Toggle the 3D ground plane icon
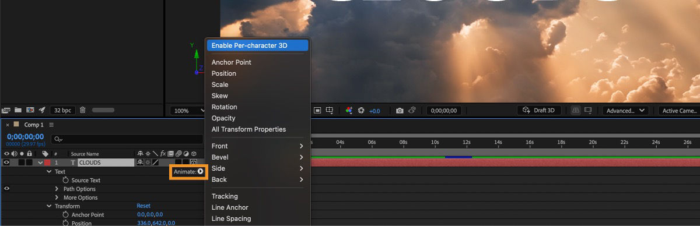Image resolution: width=700 pixels, height=226 pixels. tap(576, 110)
